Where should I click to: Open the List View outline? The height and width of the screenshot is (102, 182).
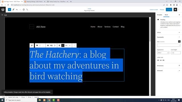(x=27, y=10)
